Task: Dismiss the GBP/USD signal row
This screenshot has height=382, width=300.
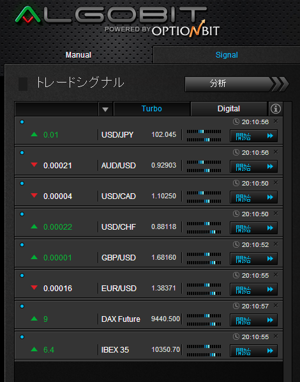Action: [276, 244]
